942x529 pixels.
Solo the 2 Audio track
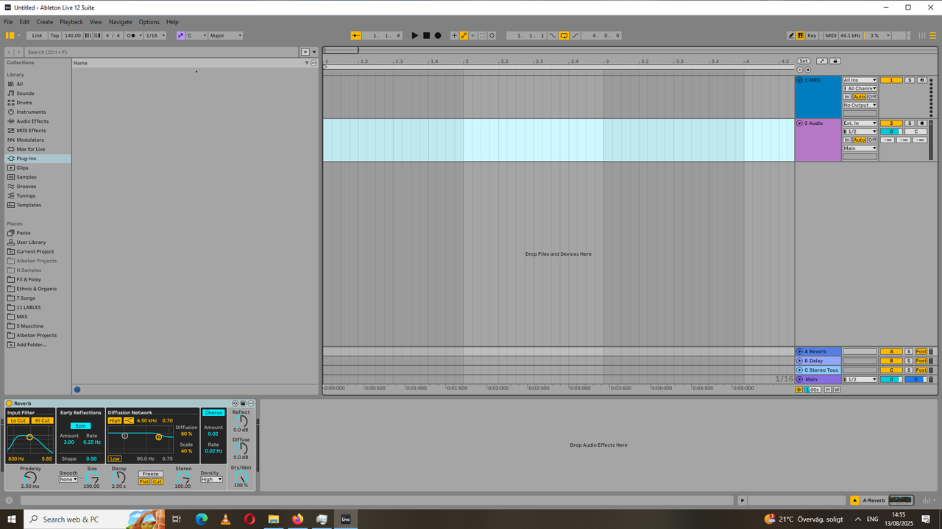pyautogui.click(x=910, y=123)
